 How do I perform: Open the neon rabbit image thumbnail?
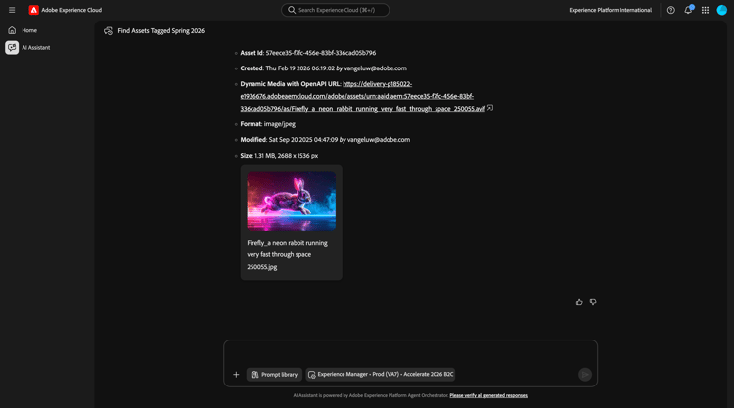pyautogui.click(x=292, y=201)
